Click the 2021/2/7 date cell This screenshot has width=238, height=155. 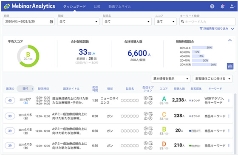[x=25, y=101]
